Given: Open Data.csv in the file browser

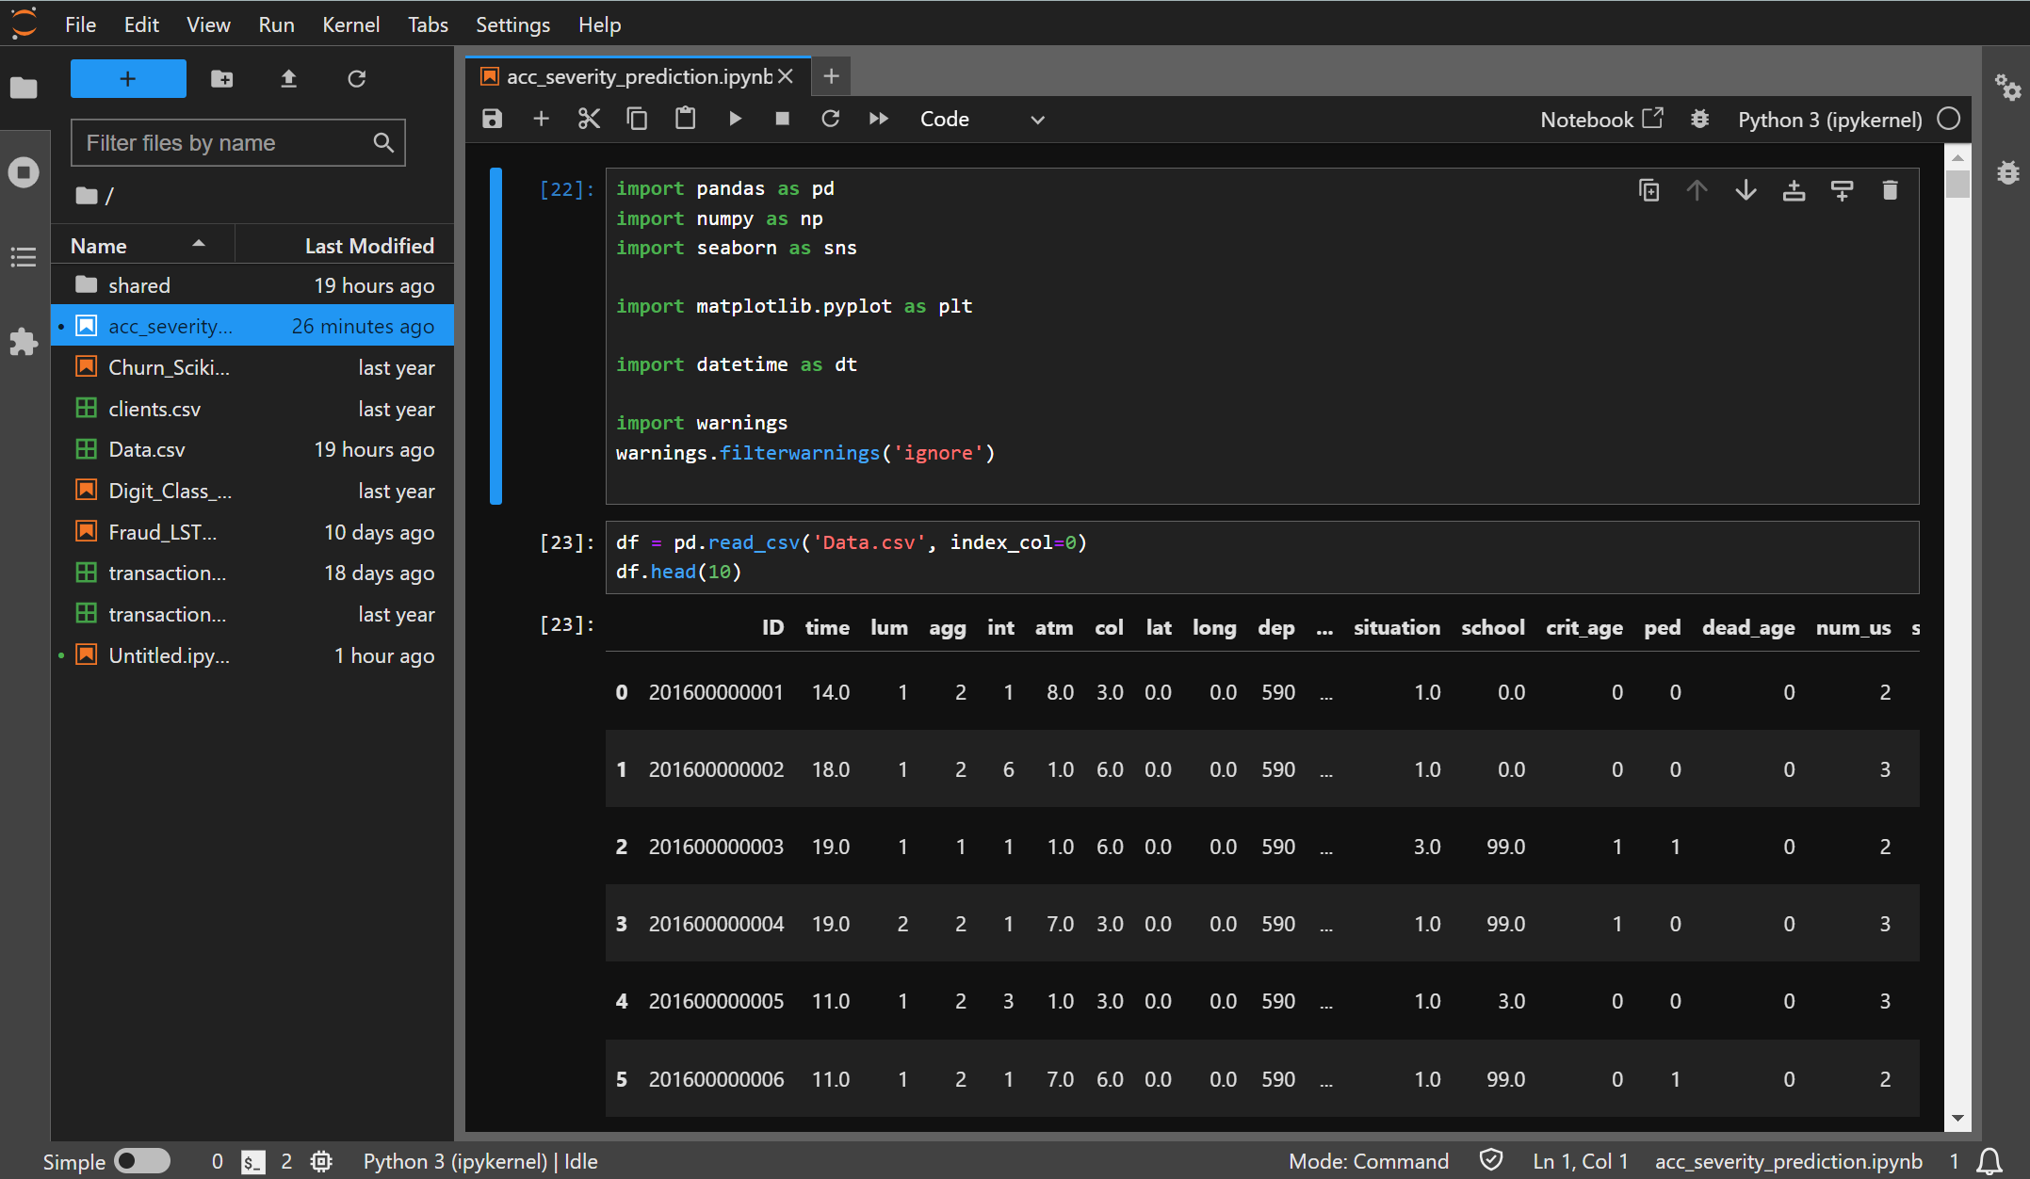Looking at the screenshot, I should click(x=147, y=449).
